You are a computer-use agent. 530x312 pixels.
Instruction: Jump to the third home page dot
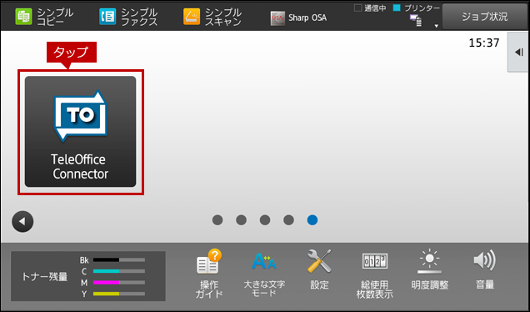pyautogui.click(x=265, y=220)
